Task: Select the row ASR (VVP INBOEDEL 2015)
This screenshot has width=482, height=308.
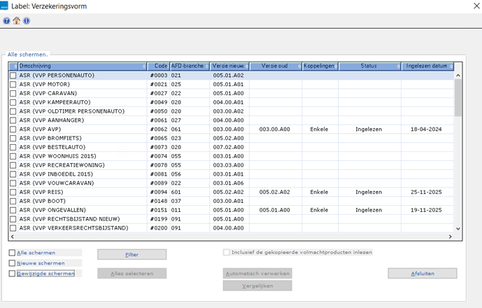Action: click(x=232, y=174)
